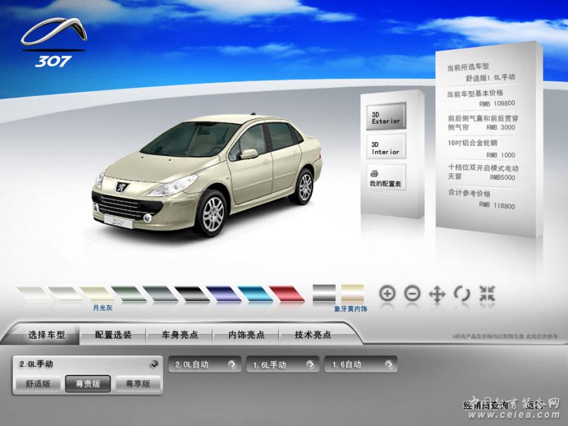568x426 pixels.
Task: Open the 3D Interior view
Action: tap(386, 148)
